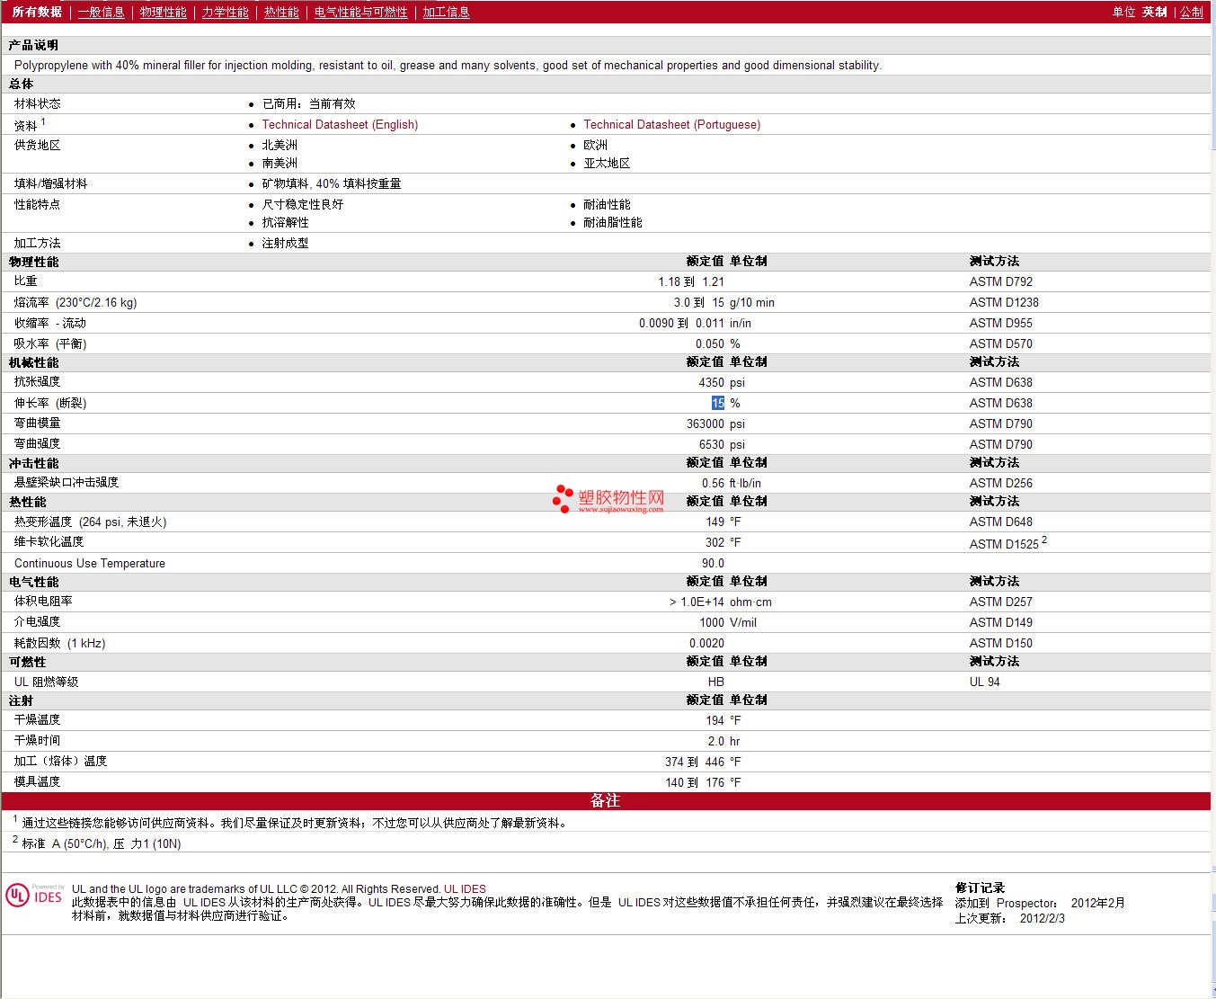Click the UL IDES logo in footer
1216x999 pixels.
tap(34, 896)
